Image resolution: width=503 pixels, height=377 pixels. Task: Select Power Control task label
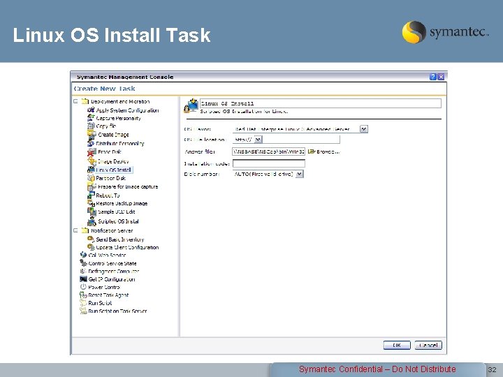(104, 287)
